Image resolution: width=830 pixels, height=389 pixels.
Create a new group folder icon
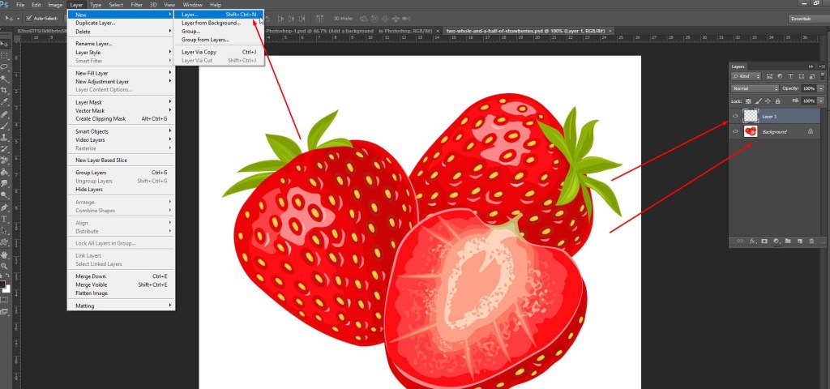[x=788, y=241]
